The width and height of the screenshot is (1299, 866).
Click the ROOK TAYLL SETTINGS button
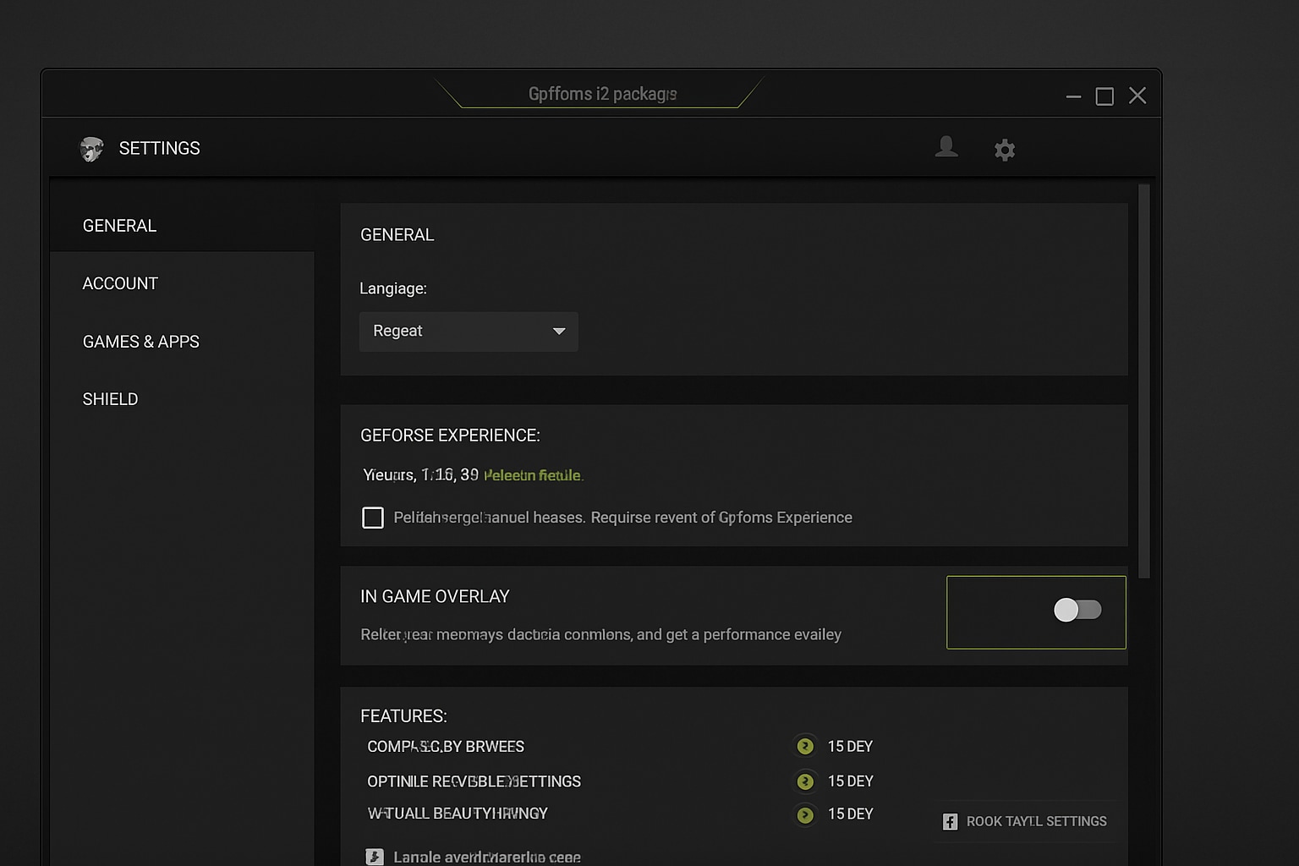[x=1025, y=821]
